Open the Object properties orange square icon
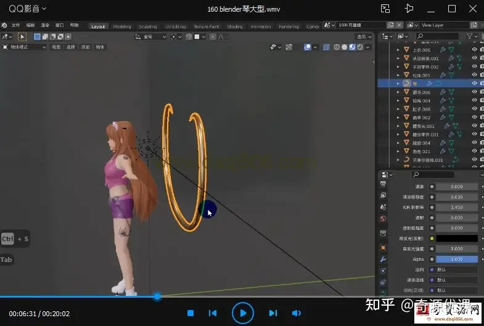 point(383,247)
